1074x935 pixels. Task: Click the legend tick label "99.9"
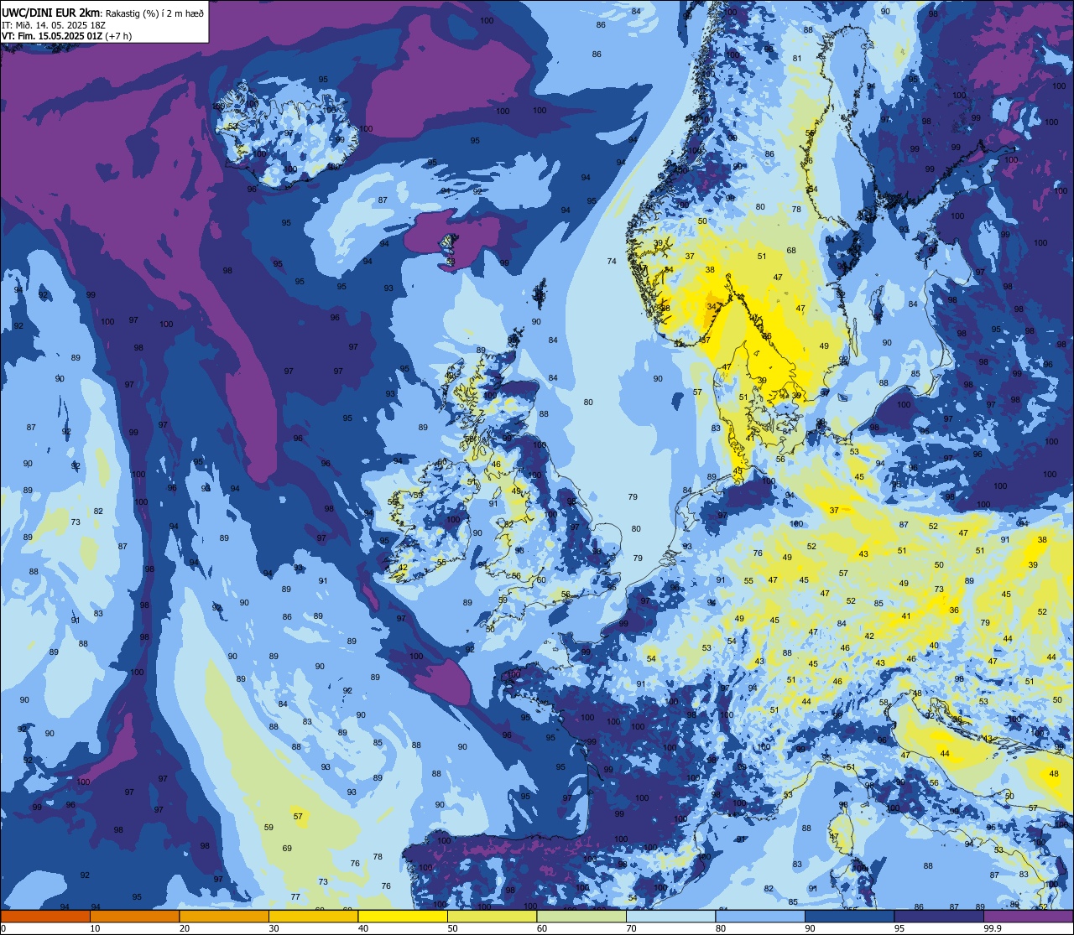[993, 928]
